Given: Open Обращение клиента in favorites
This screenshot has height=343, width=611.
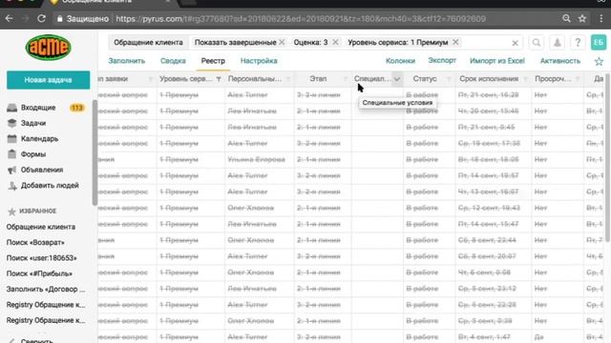Looking at the screenshot, I should 41,227.
